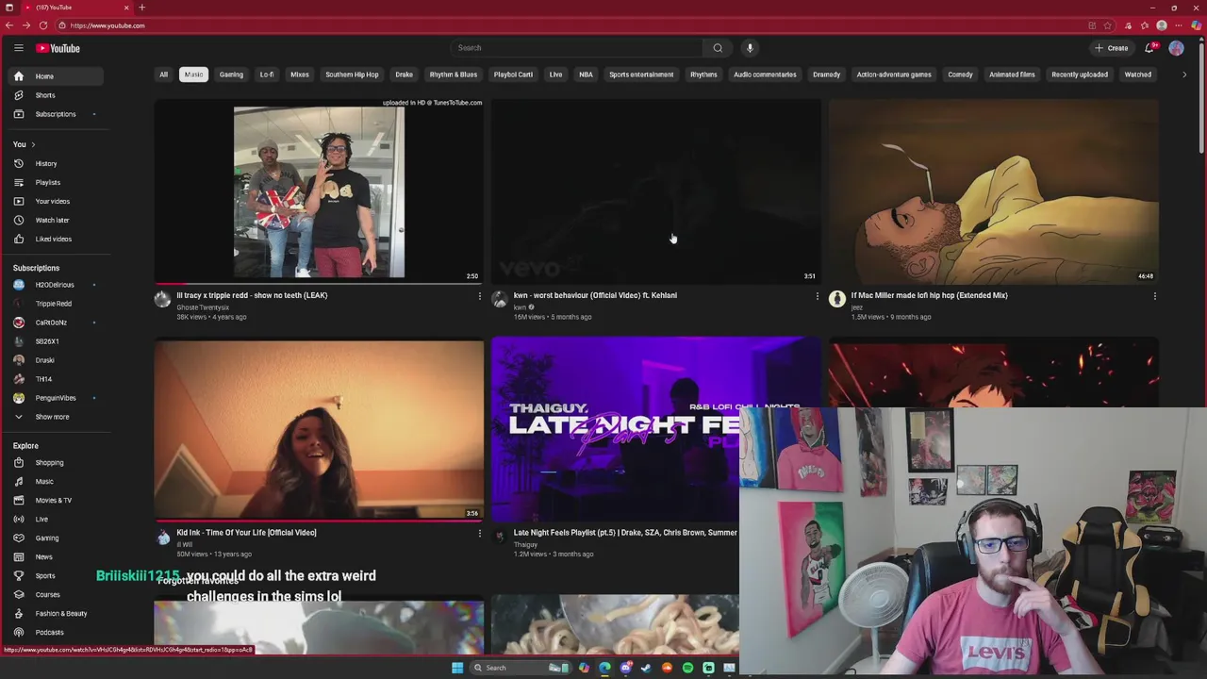Open CaRtOoNz channel subscription

click(x=55, y=323)
